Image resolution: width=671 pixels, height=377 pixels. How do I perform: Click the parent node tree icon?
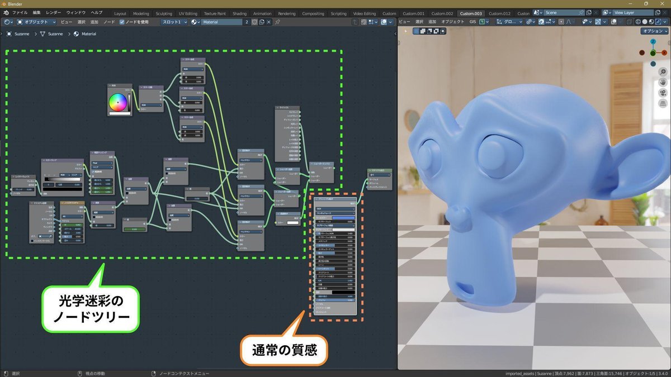pyautogui.click(x=355, y=22)
